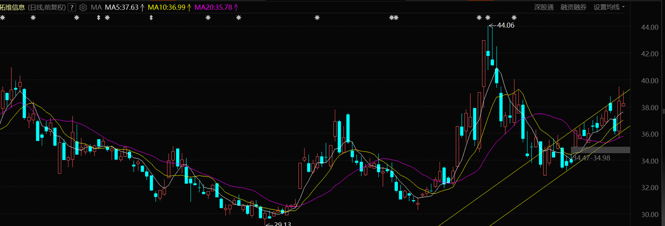Click the 30.00 price axis label
The height and width of the screenshot is (226, 665).
[649, 214]
